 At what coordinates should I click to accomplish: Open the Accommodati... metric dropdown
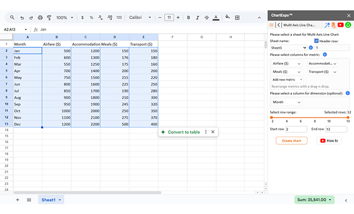click(x=322, y=63)
